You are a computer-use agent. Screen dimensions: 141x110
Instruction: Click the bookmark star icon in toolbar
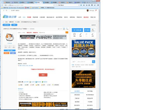87,5
